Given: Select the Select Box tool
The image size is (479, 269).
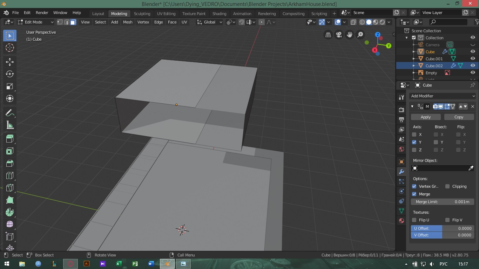Looking at the screenshot, I should point(10,36).
